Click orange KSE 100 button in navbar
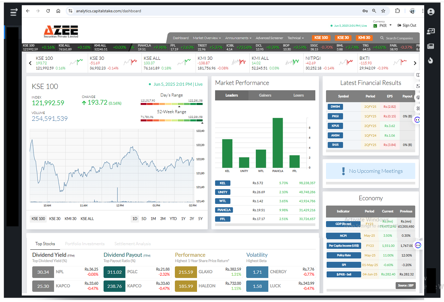The width and height of the screenshot is (444, 302). coord(321,38)
